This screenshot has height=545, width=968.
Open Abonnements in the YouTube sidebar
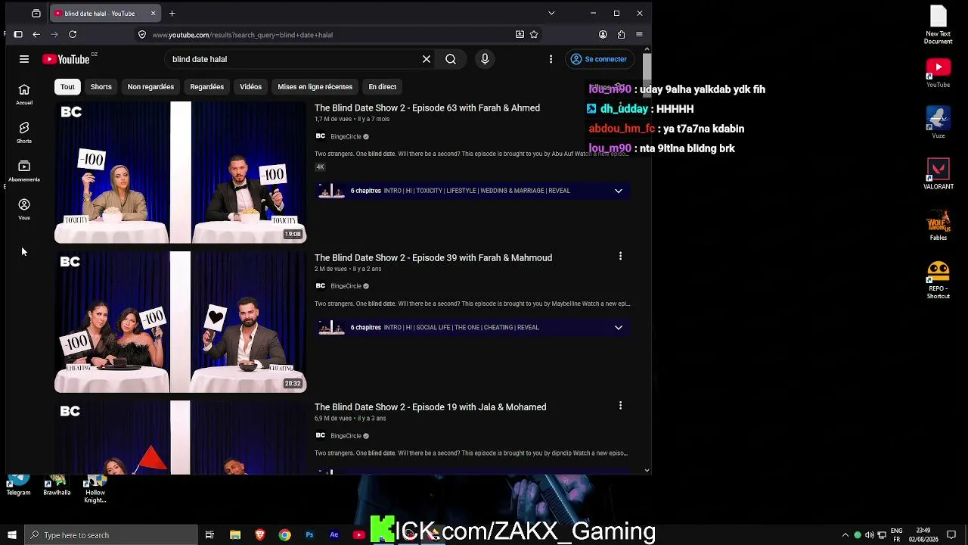pos(24,171)
